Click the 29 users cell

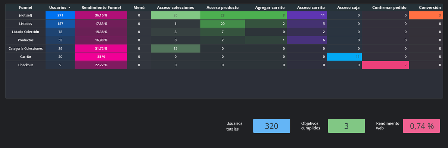60,48
